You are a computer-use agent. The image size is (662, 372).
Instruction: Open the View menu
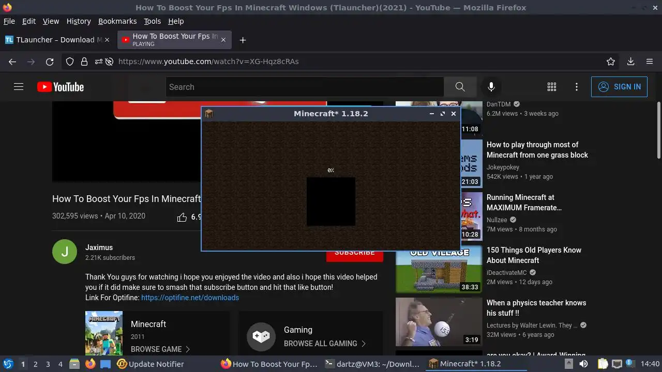click(51, 21)
